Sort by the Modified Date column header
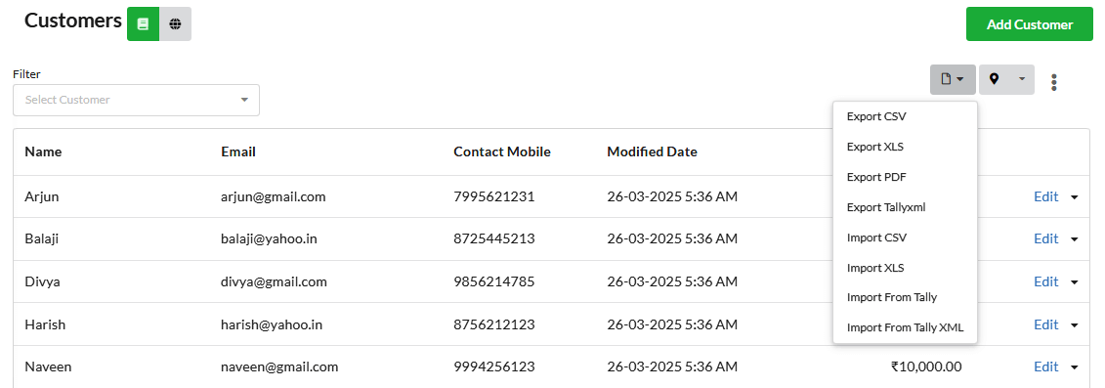Viewport: 1105px width, 388px height. [x=652, y=151]
